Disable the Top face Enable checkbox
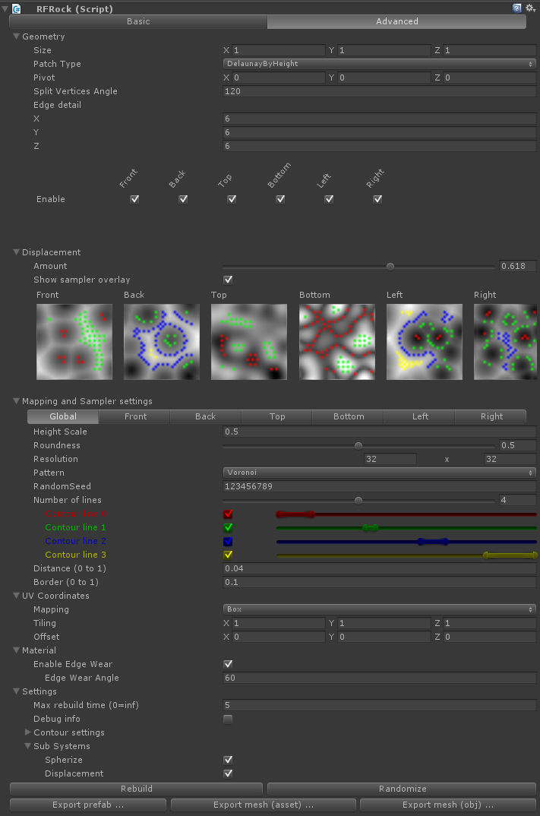Screen dimensions: 540x816 coord(232,199)
